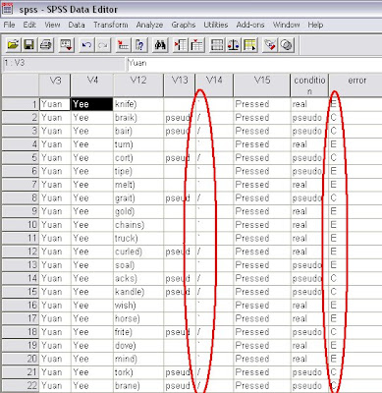Select the V15 column header

[262, 85]
